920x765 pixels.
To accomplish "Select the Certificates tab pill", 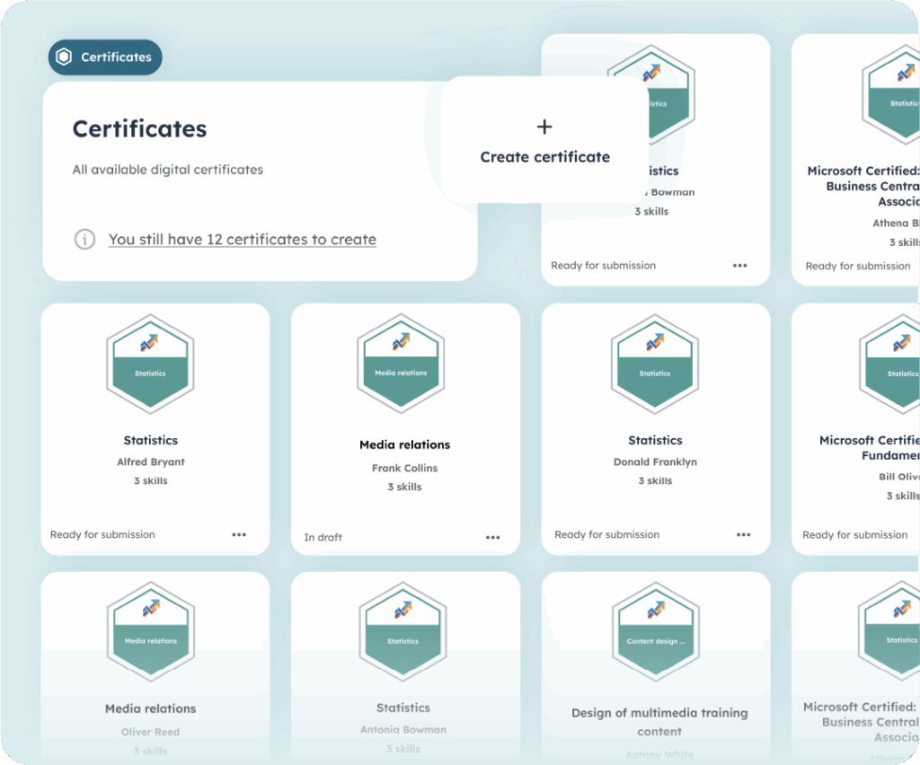I will 105,57.
